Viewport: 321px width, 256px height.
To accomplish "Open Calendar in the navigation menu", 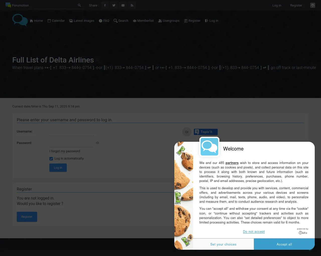I will click(56, 21).
